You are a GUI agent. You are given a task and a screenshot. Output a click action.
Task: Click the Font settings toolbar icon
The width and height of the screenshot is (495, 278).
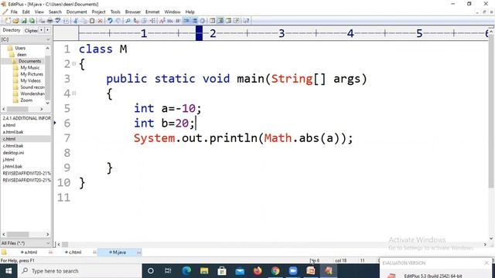pos(162,21)
